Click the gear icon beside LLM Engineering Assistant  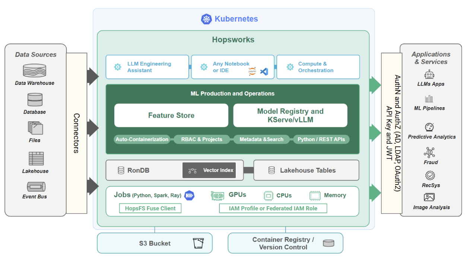pyautogui.click(x=118, y=67)
